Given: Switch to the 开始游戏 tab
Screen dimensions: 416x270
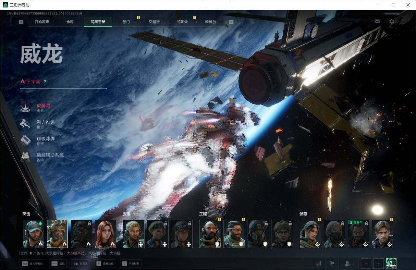Looking at the screenshot, I should click(x=42, y=22).
